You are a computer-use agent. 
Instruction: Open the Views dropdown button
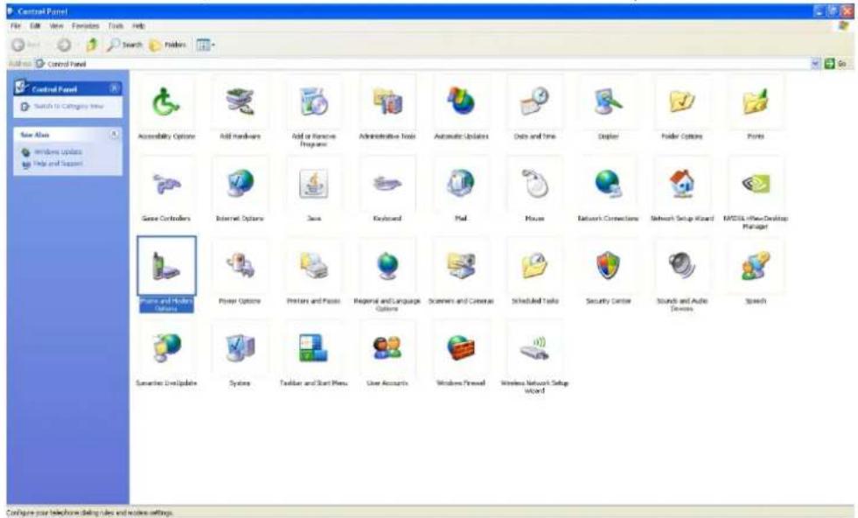(206, 45)
